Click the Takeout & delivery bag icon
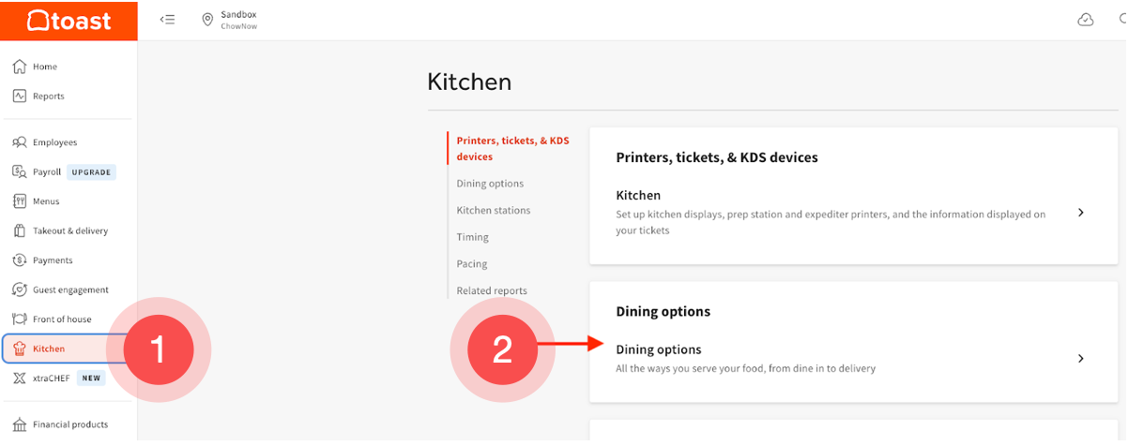Viewport: 1128px width, 446px height. pyautogui.click(x=19, y=230)
